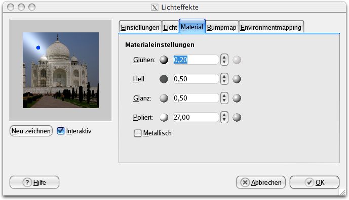Image resolution: width=349 pixels, height=200 pixels.
Task: Open the Bumpmap tab
Action: click(x=222, y=27)
